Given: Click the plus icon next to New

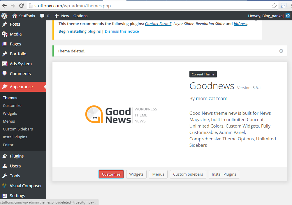Looking at the screenshot, I should pos(57,16).
